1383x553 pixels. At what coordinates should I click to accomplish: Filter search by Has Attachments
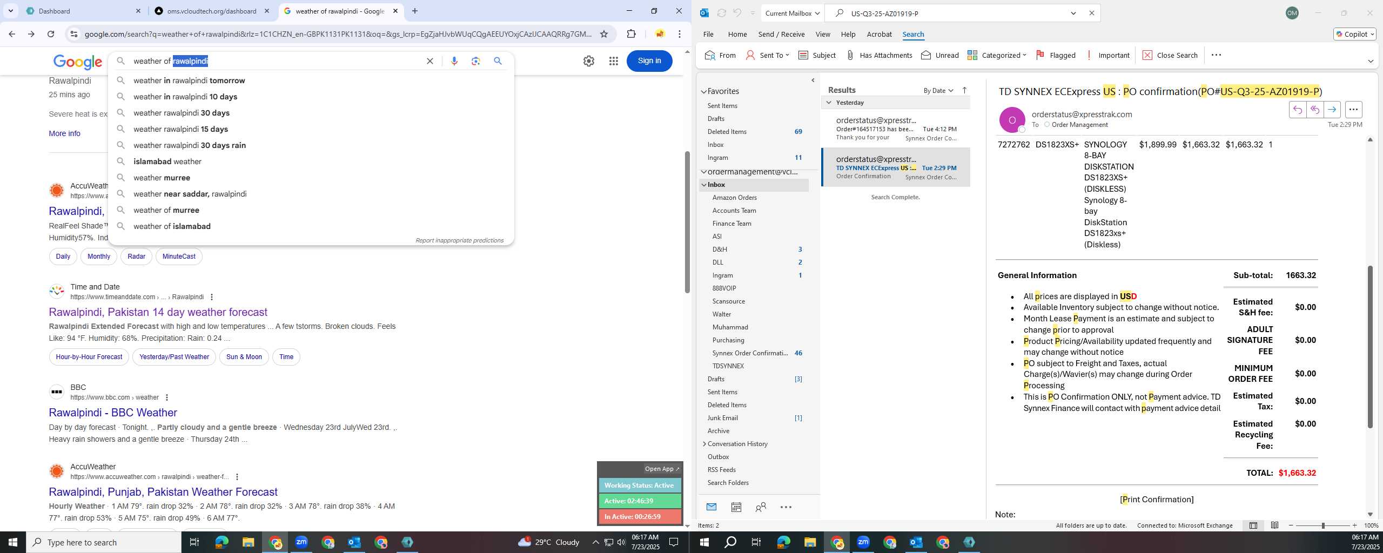tap(879, 55)
